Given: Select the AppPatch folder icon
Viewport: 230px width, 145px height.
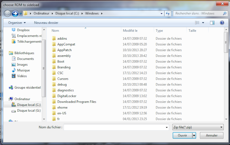Looking at the screenshot, I should 54,50.
